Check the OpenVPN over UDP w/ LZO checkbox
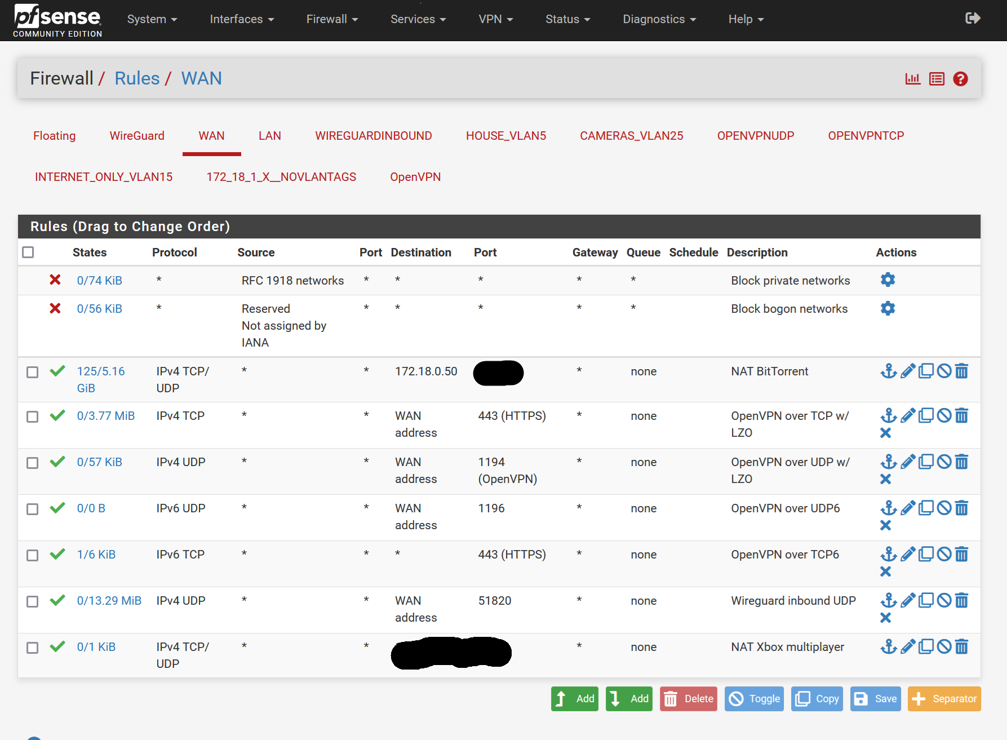Viewport: 1007px width, 740px height. pos(33,463)
